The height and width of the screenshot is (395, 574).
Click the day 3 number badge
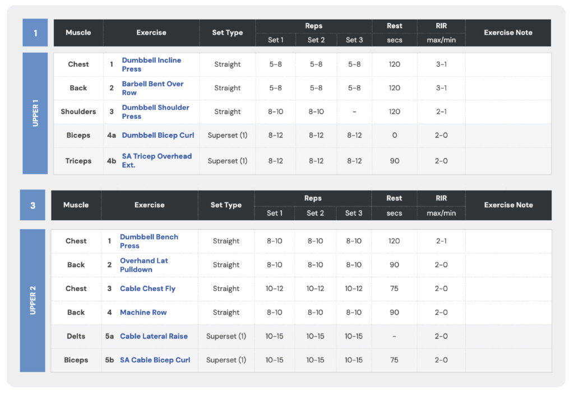pos(33,205)
